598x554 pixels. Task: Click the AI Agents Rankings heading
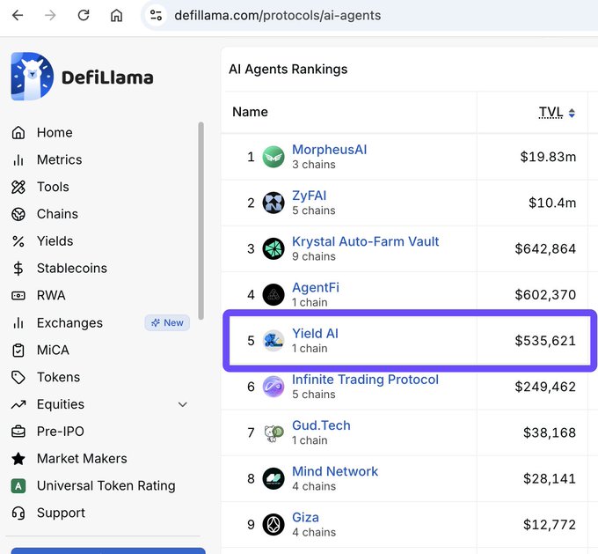pos(288,70)
